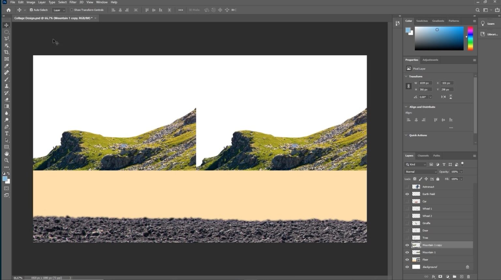Hide the Mountain 1 copy layer
Viewport: 501px width, 280px height.
[407, 245]
